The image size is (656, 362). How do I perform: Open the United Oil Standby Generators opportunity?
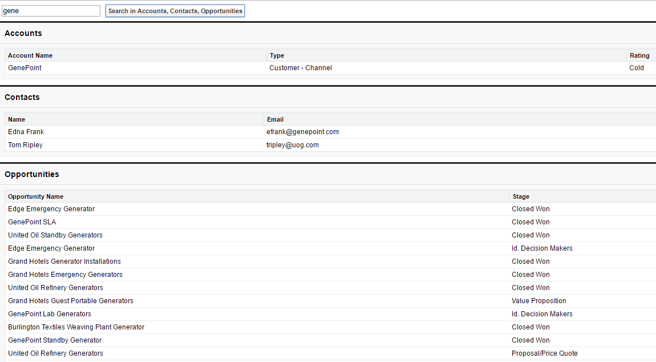(x=55, y=235)
